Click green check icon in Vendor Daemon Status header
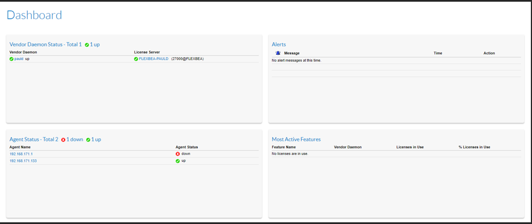 (87, 45)
